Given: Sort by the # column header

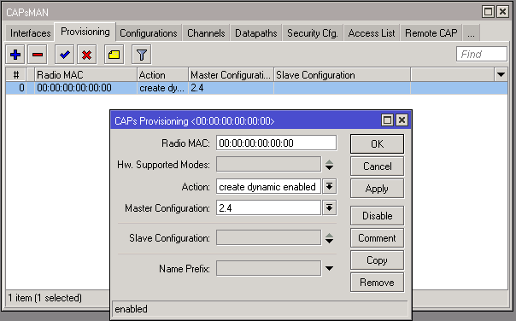Looking at the screenshot, I should [16, 75].
